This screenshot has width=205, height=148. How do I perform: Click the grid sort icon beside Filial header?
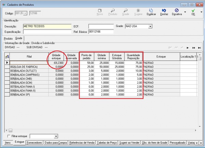7,56
